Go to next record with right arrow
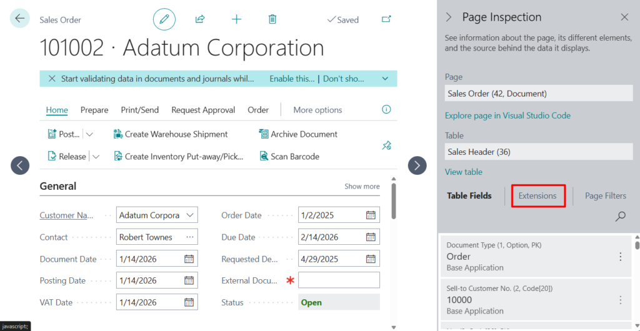 point(417,165)
